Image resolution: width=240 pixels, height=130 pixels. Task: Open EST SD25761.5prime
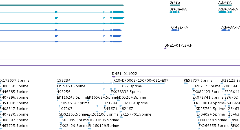(x=210, y=109)
